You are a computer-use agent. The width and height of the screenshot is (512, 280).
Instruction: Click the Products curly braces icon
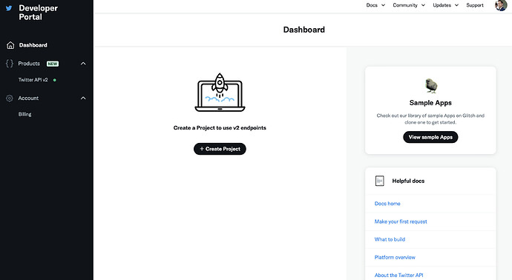coord(10,64)
